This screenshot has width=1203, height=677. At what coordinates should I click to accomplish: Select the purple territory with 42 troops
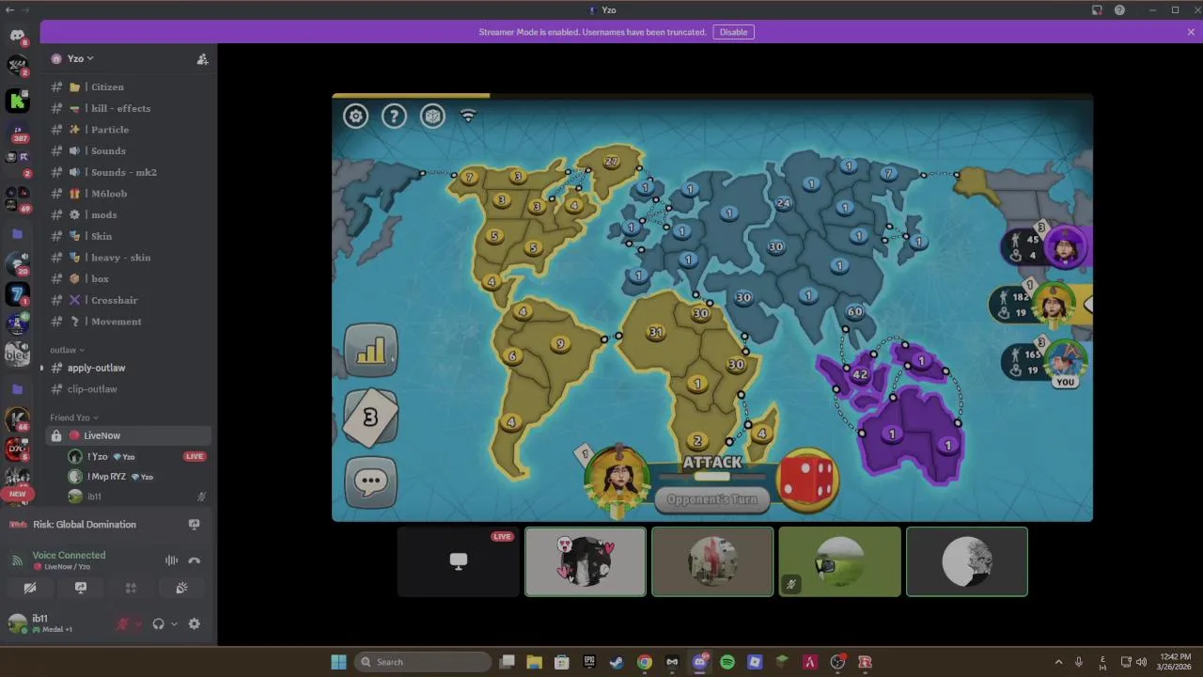pyautogui.click(x=860, y=374)
